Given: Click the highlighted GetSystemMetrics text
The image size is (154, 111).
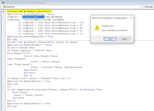Looking at the screenshot, I should pyautogui.click(x=33, y=17).
